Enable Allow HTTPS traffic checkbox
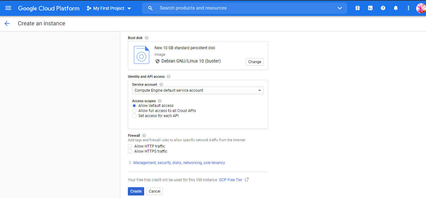Screen dimensions: 426x198 [x=130, y=151]
